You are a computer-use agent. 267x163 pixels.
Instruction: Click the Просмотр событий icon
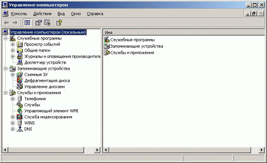pyautogui.click(x=20, y=45)
